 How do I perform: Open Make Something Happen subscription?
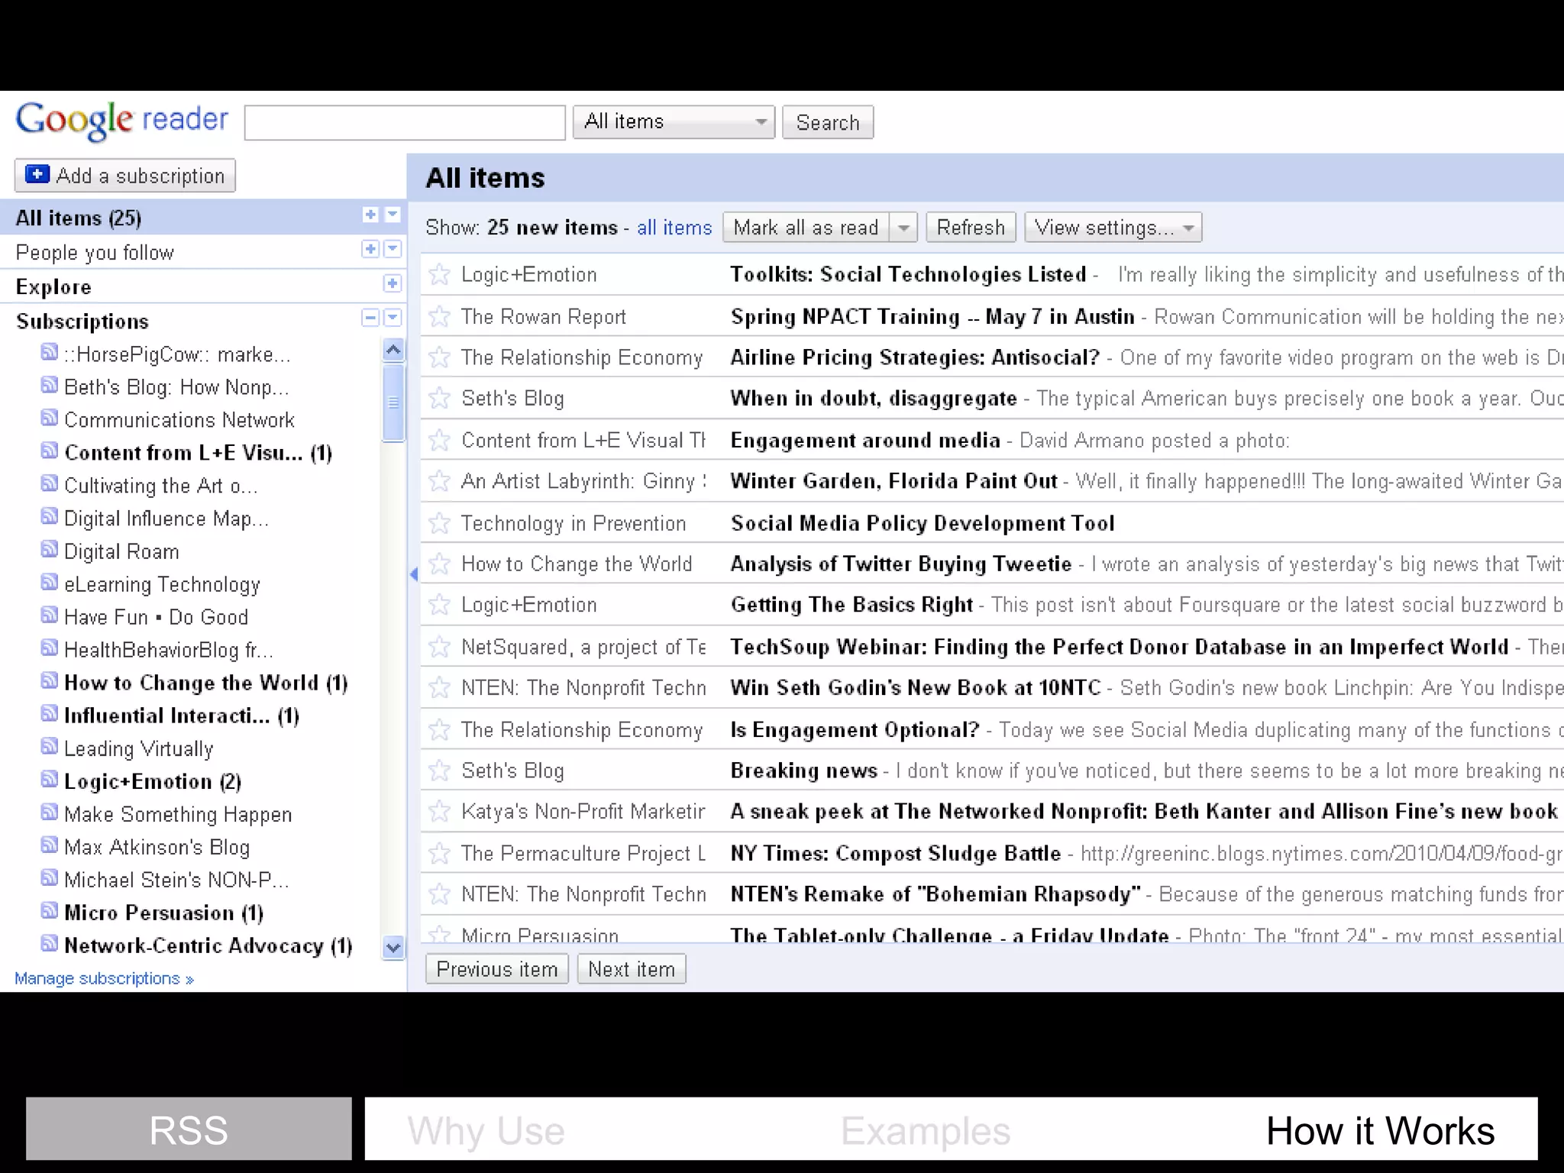coord(178,815)
